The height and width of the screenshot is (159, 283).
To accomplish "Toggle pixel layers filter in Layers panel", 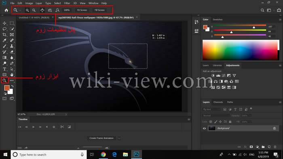I will click(x=225, y=109).
